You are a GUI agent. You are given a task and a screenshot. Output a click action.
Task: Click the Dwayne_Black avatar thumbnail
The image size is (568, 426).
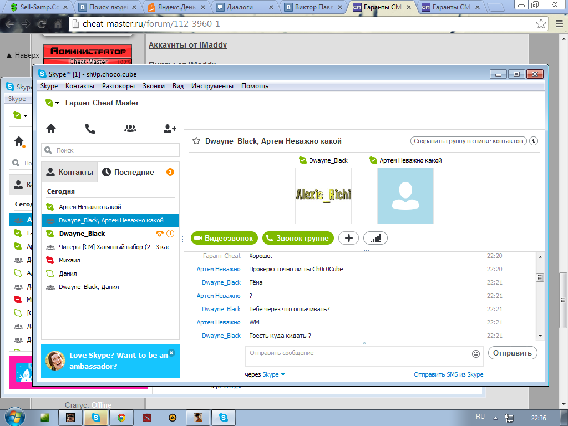point(323,196)
